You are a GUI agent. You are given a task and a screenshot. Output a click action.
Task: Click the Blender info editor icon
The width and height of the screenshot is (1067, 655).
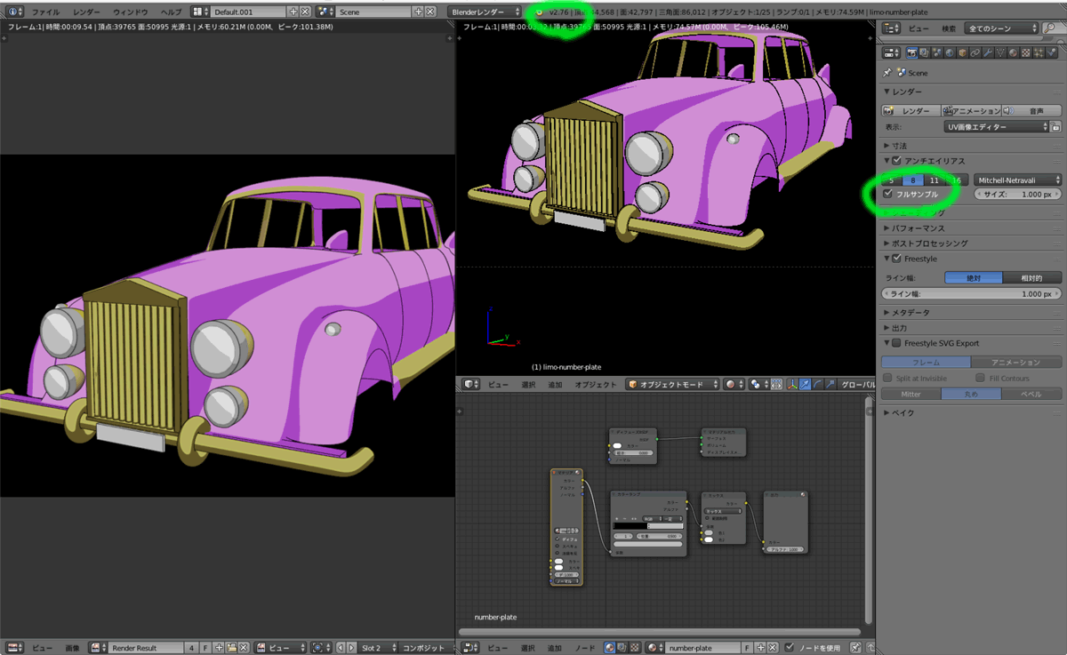(14, 12)
